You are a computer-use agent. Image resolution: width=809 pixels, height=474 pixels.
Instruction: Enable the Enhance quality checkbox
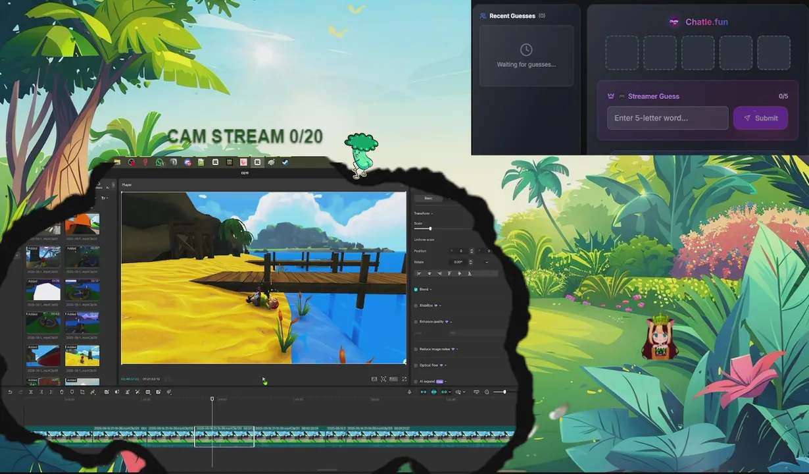pos(416,322)
